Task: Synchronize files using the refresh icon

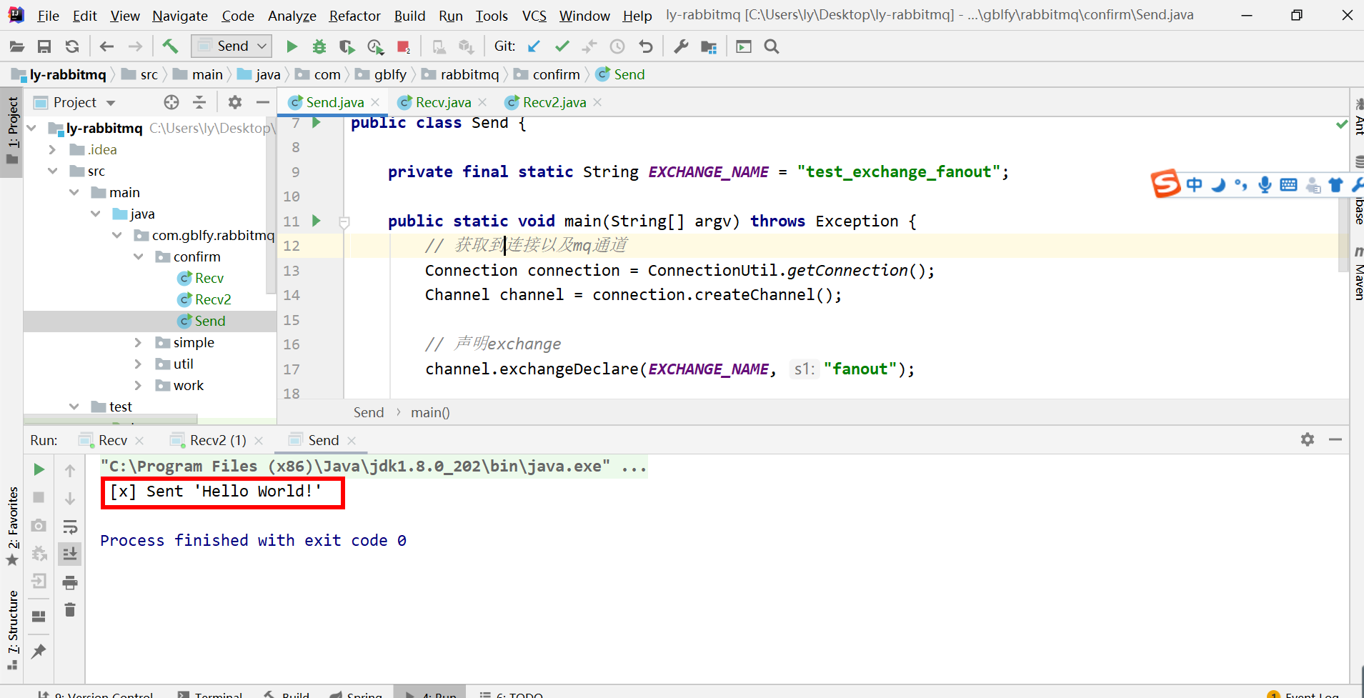Action: [72, 46]
